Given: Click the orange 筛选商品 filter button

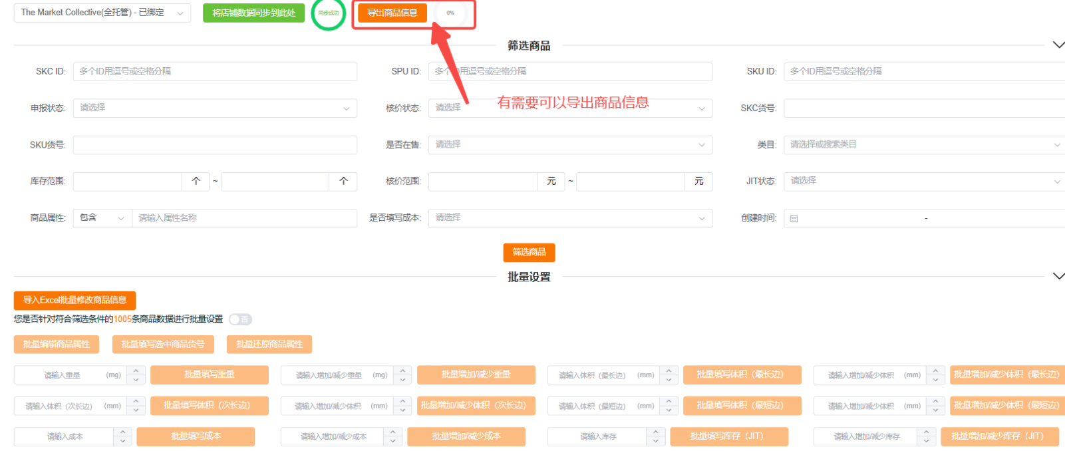Looking at the screenshot, I should pos(529,253).
